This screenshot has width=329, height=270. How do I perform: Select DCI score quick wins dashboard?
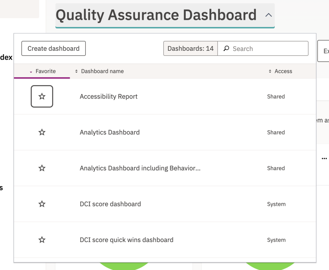pyautogui.click(x=127, y=240)
